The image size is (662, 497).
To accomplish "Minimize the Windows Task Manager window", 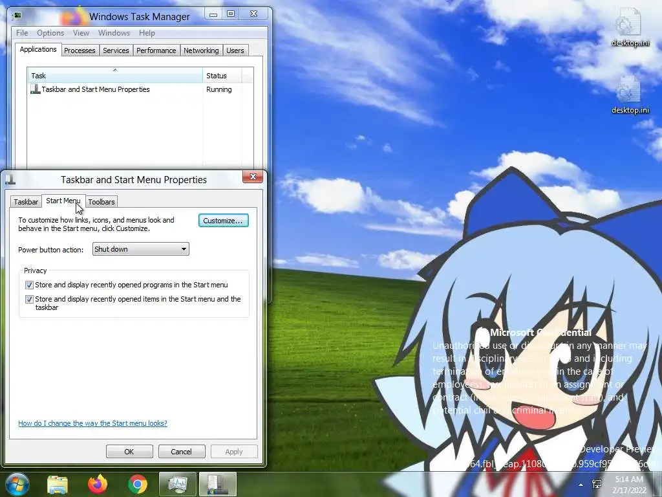I will [213, 14].
